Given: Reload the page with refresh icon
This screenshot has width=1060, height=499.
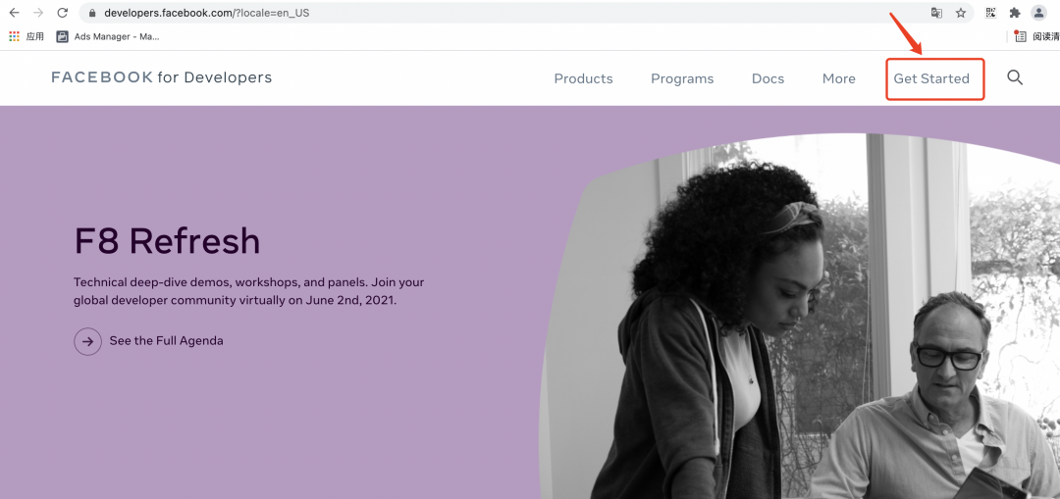Looking at the screenshot, I should [62, 13].
